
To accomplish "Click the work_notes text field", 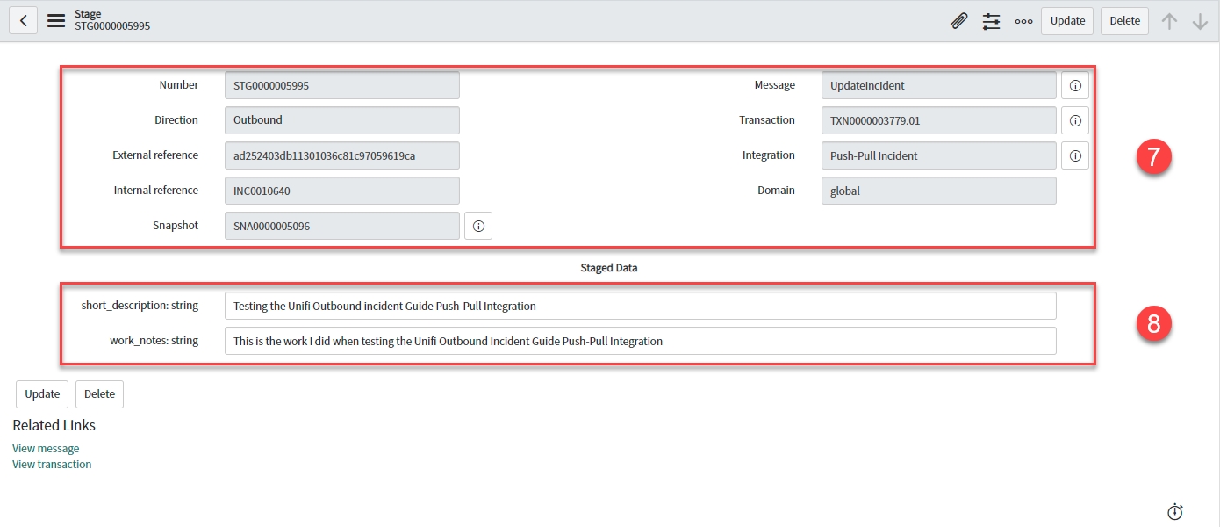I will click(640, 341).
